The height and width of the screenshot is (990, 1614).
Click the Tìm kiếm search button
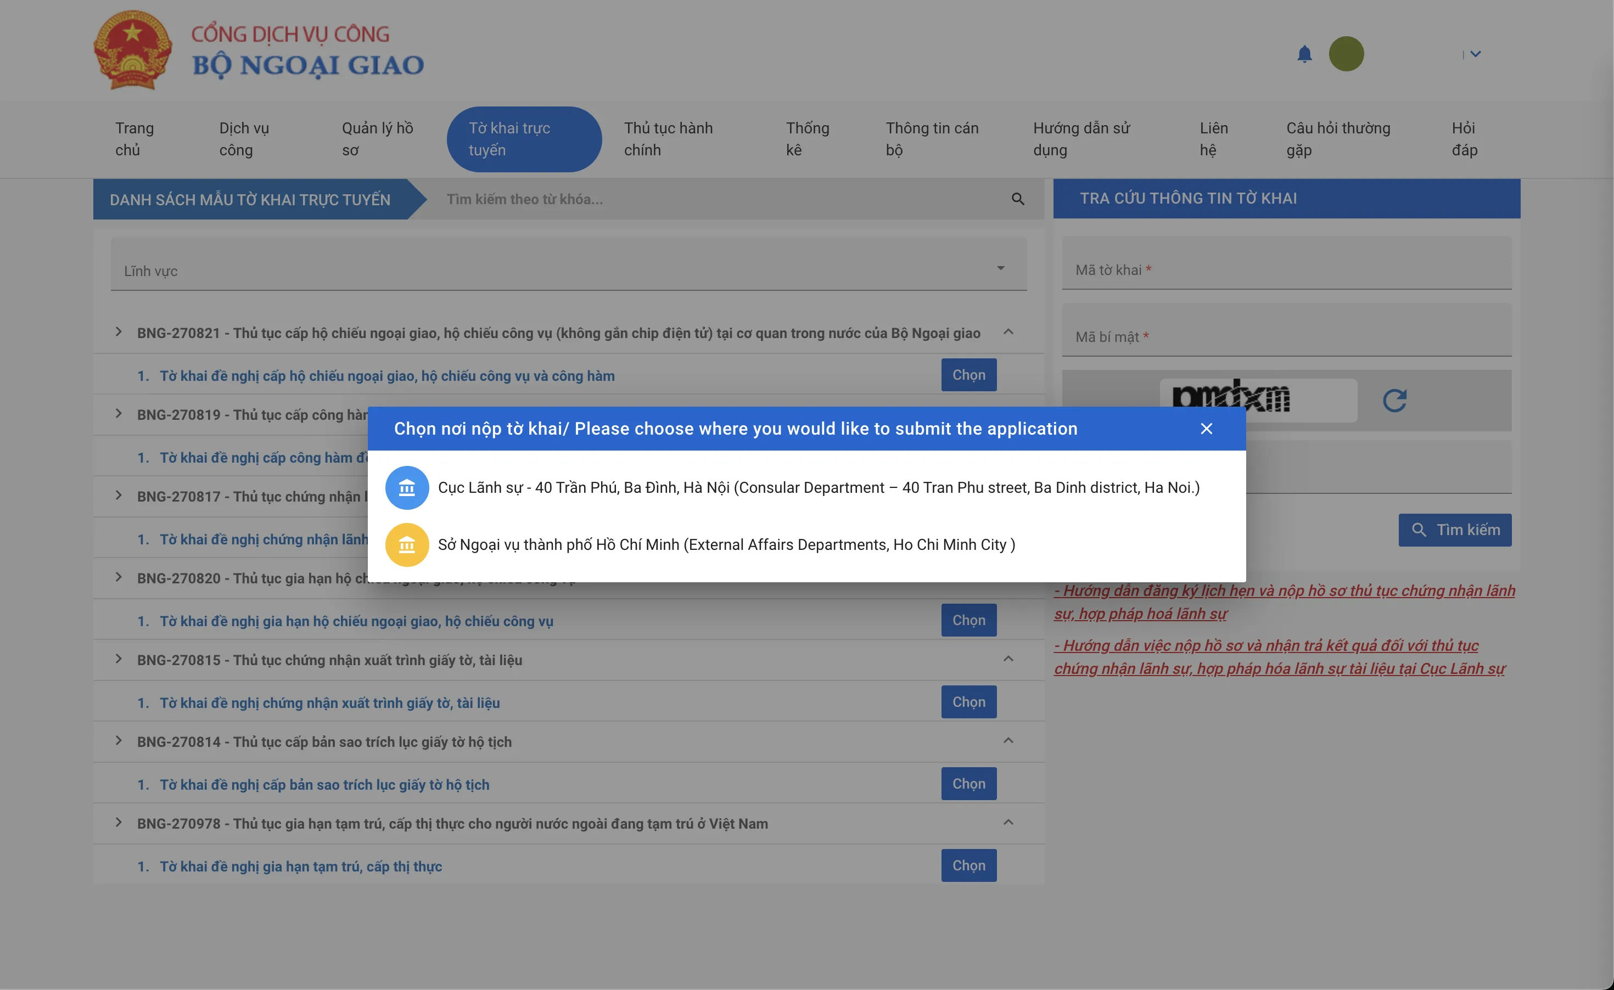tap(1454, 530)
